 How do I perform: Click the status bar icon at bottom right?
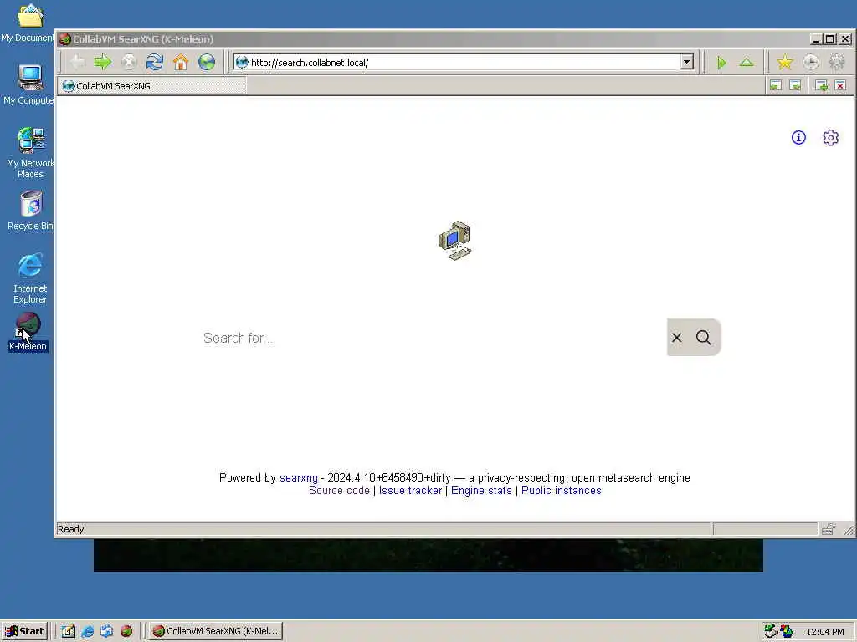point(828,529)
